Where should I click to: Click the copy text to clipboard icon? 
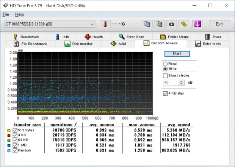[x=147, y=24]
